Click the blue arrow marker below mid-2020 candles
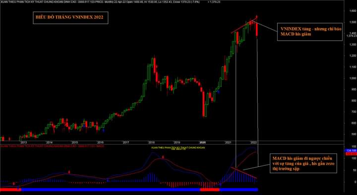 point(219,92)
